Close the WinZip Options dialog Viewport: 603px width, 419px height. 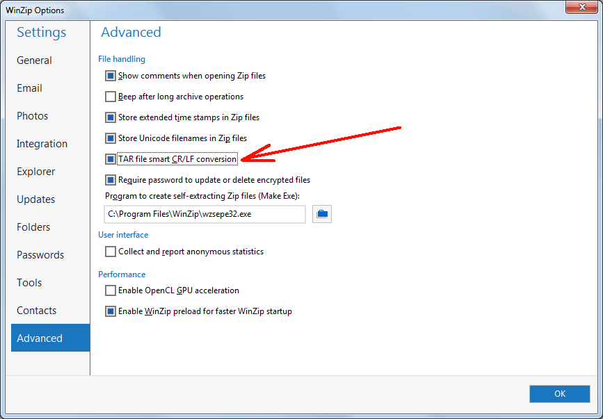(x=582, y=7)
